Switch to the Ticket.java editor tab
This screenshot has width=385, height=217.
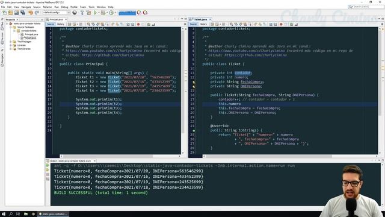tap(200, 19)
